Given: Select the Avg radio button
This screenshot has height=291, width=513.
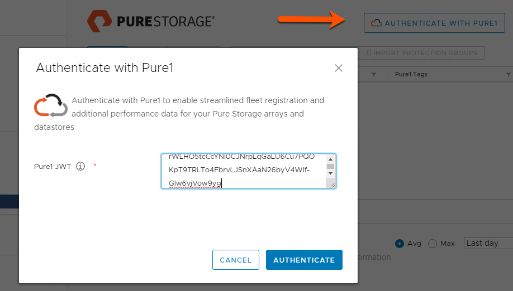Looking at the screenshot, I should (x=400, y=244).
